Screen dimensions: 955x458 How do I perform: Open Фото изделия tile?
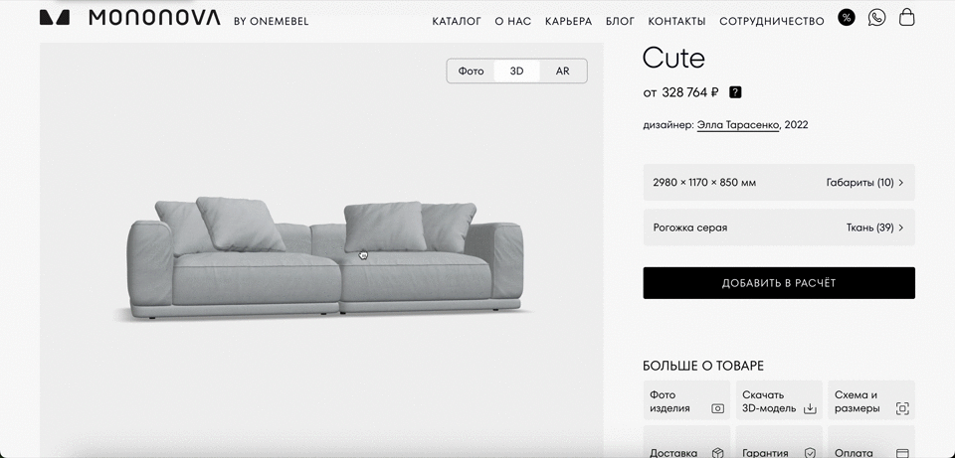686,400
